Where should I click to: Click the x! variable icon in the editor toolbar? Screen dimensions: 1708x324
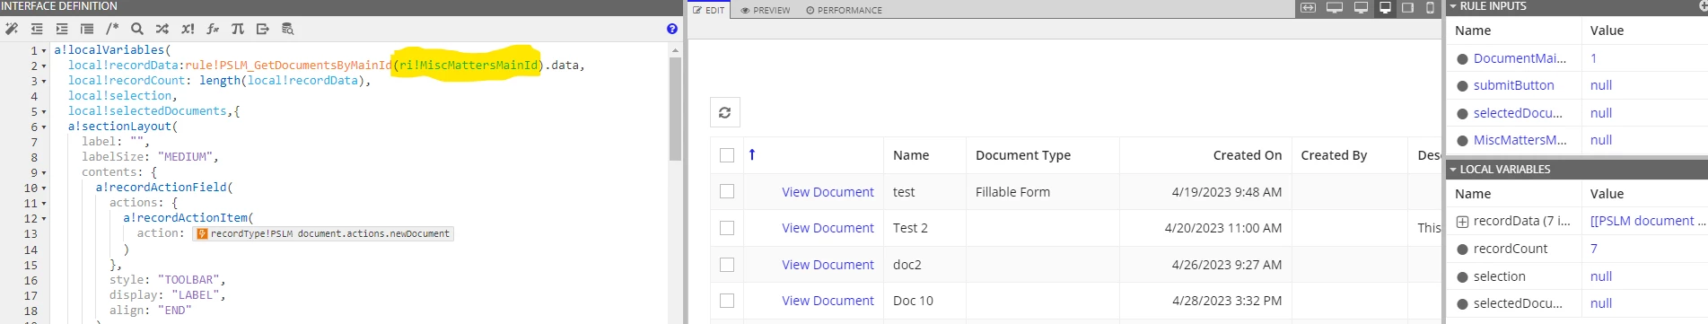pos(188,29)
